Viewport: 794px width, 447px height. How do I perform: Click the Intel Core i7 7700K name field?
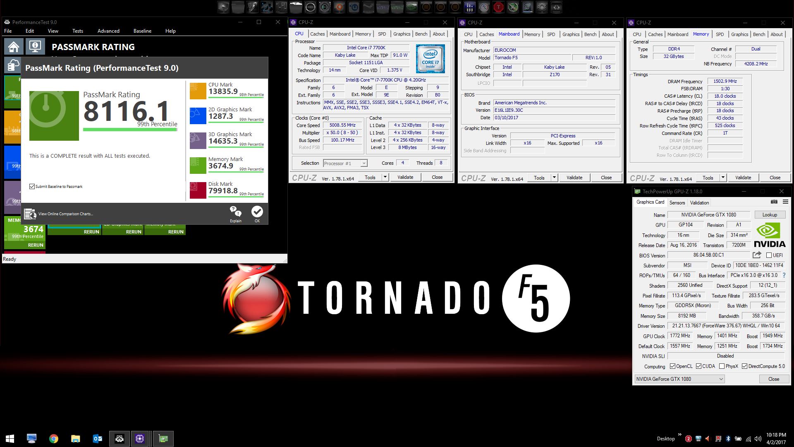[366, 48]
